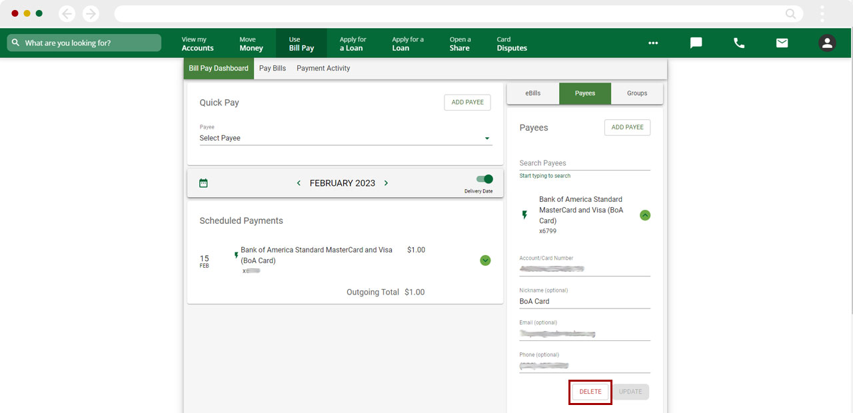Click the browser forward arrow
Screen dimensions: 853x413
tap(91, 13)
